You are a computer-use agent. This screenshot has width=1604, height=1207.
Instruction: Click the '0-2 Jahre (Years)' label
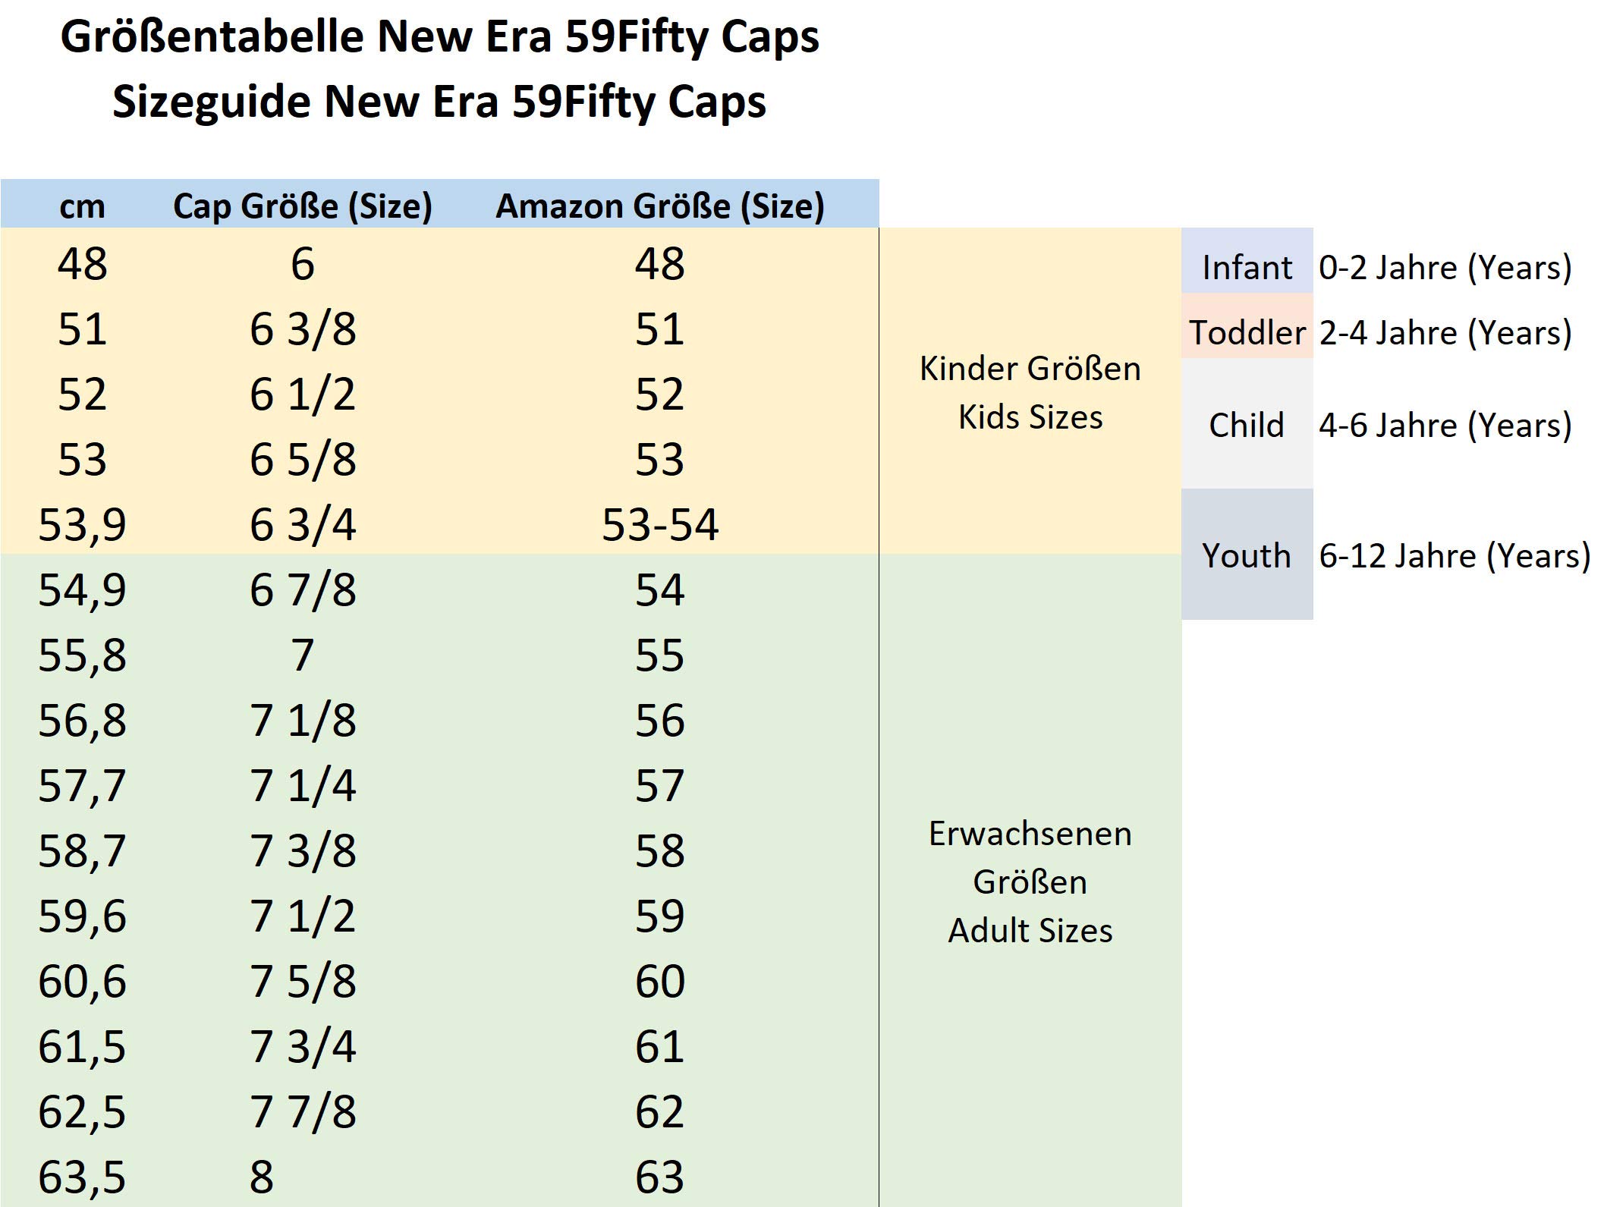click(1445, 267)
